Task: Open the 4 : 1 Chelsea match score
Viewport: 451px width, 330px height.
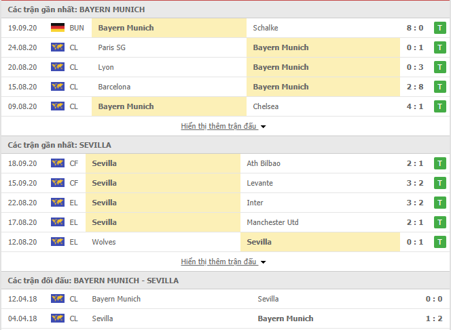Action: (x=415, y=106)
